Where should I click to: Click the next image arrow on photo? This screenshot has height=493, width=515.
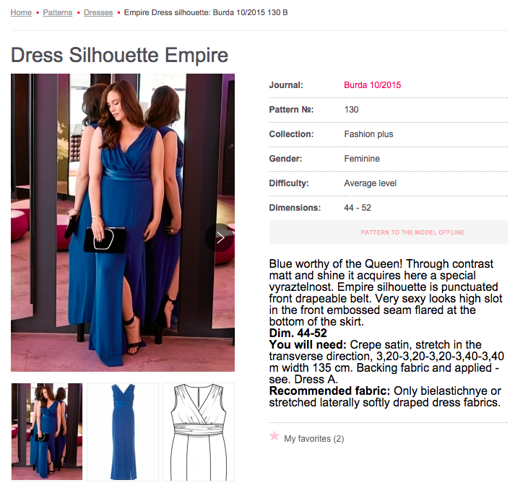(x=220, y=237)
